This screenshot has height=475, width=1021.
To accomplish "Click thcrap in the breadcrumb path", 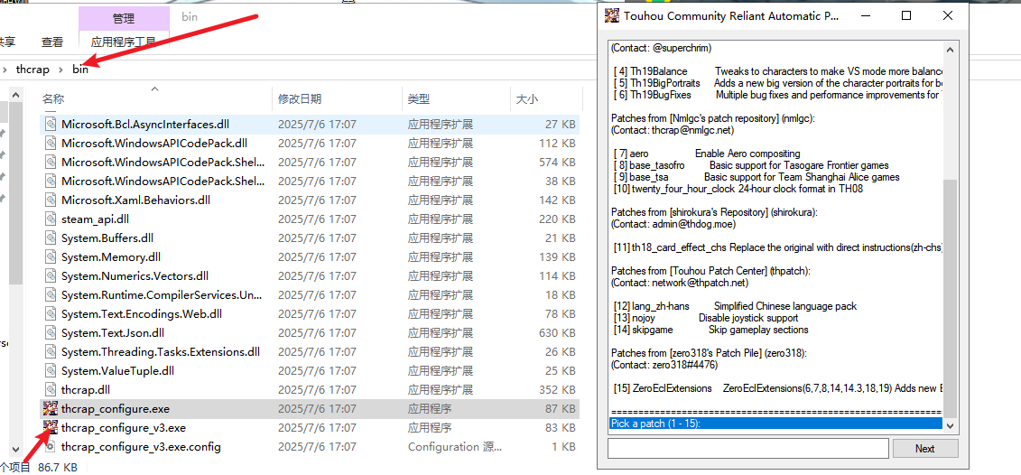I will 31,69.
